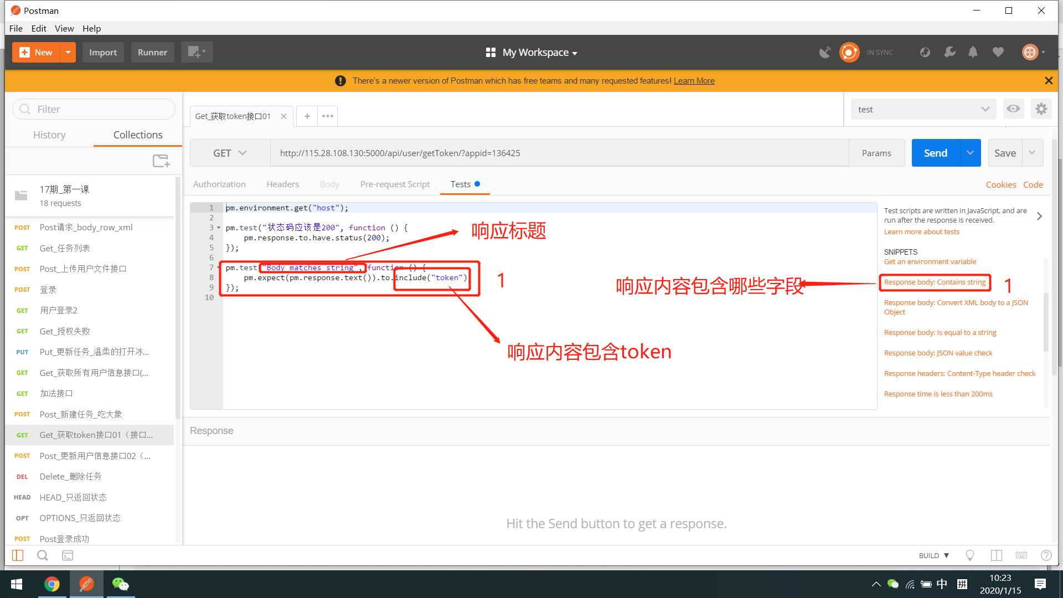Close the Get_获取token接口01 tab

pyautogui.click(x=283, y=116)
